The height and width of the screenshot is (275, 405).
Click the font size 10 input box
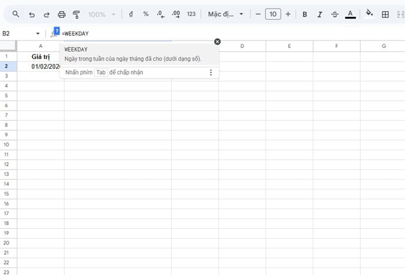click(x=273, y=14)
